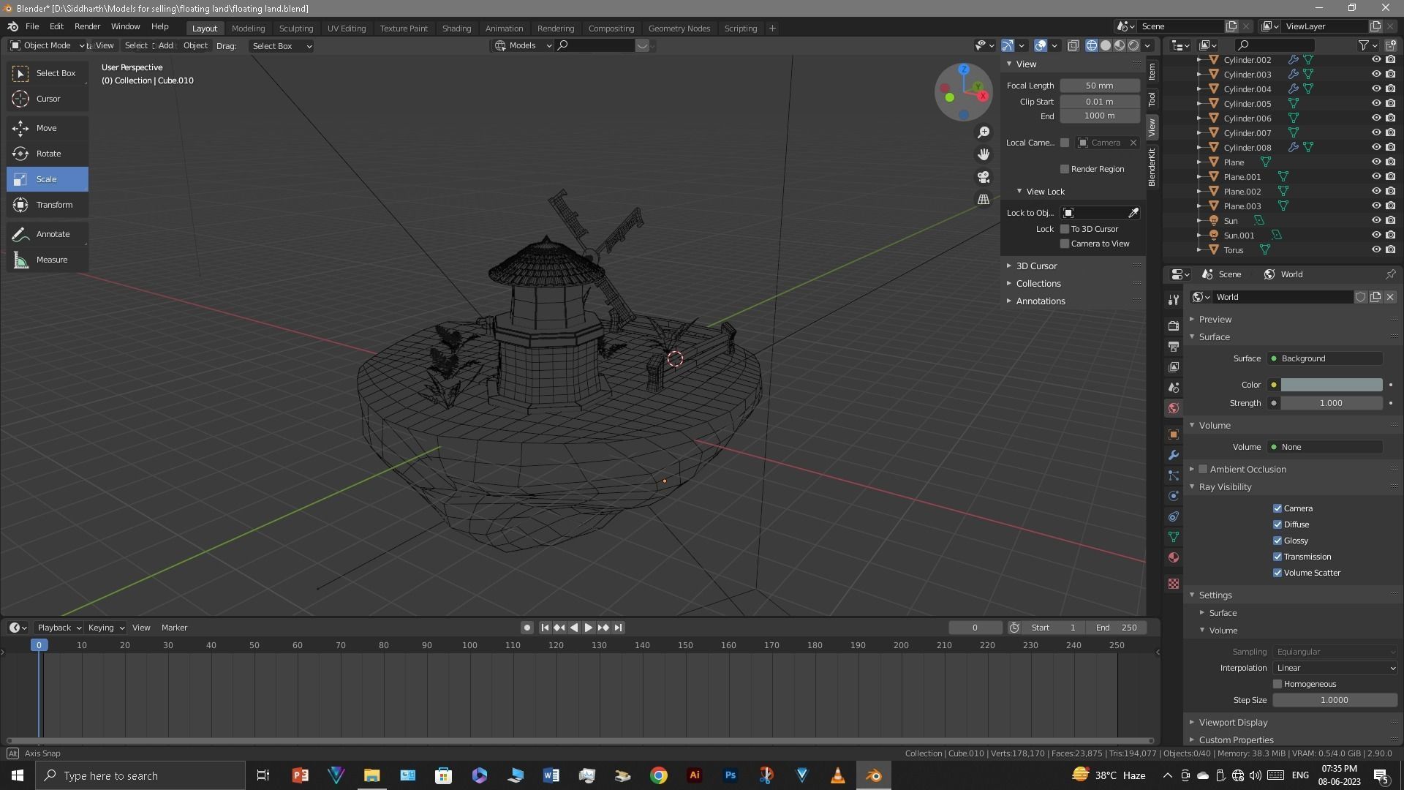The height and width of the screenshot is (790, 1404).
Task: Click the viewport zoom magnifier icon
Action: (x=984, y=132)
